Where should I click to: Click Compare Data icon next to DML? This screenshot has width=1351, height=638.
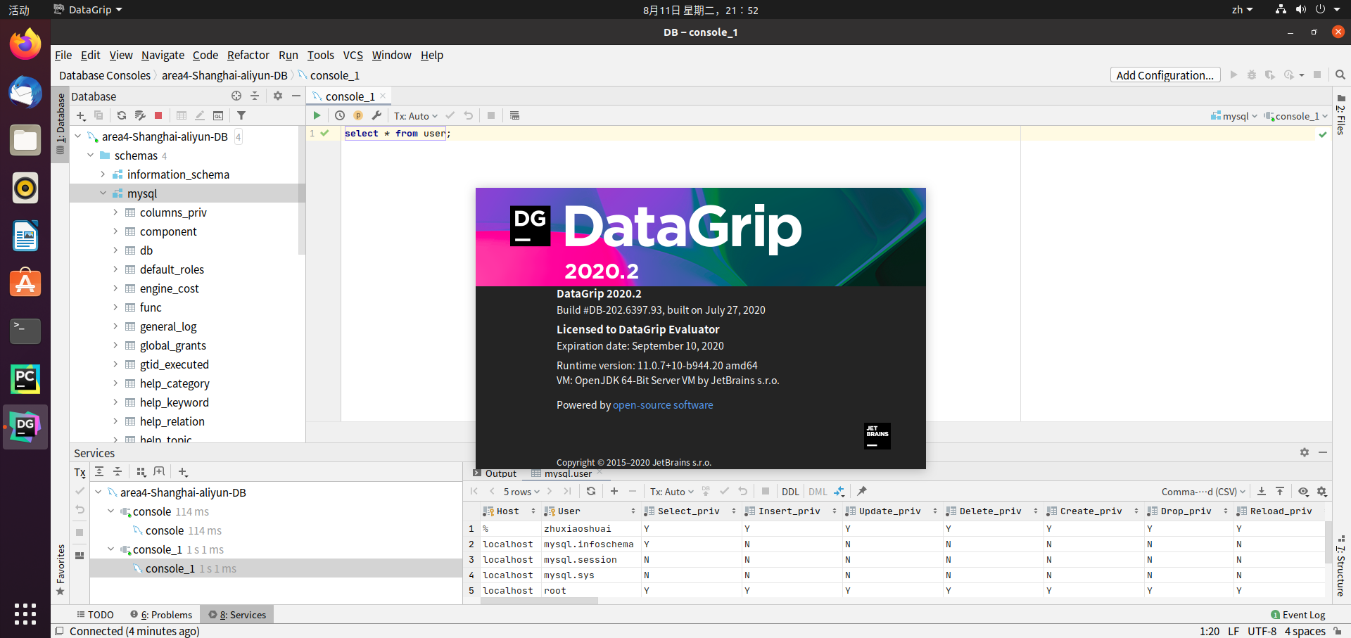(839, 491)
